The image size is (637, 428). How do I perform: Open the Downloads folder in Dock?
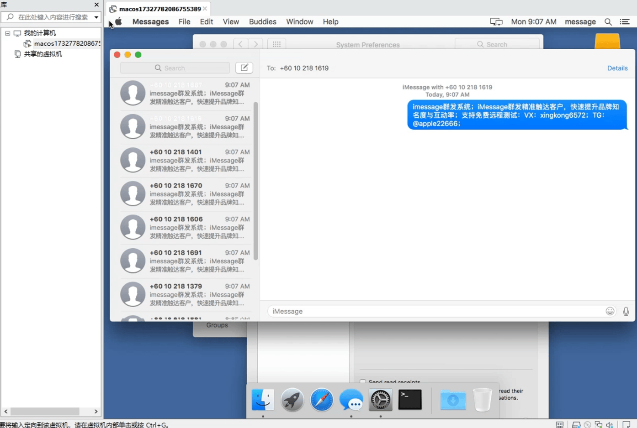tap(453, 400)
